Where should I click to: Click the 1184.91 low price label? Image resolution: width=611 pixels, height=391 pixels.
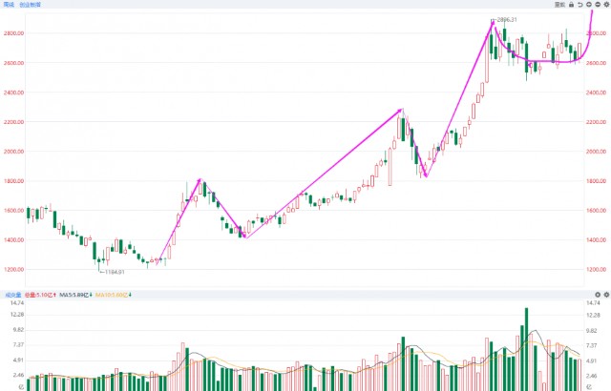(x=115, y=272)
